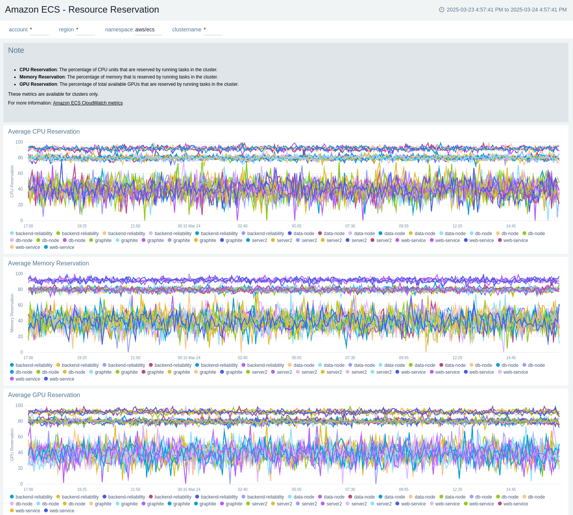
Task: Toggle green backend-reliability series in CPU chart legend
Action: (x=77, y=234)
